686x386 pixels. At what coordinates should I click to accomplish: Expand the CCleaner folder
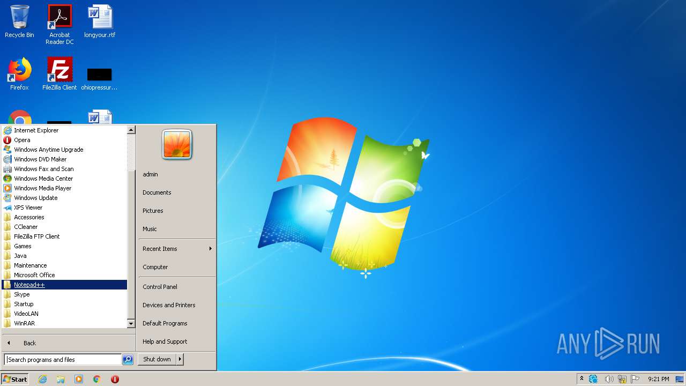pos(64,227)
